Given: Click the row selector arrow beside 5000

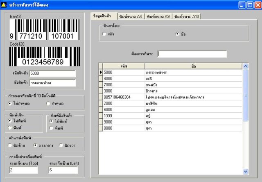Looking at the screenshot, I should (x=101, y=72).
